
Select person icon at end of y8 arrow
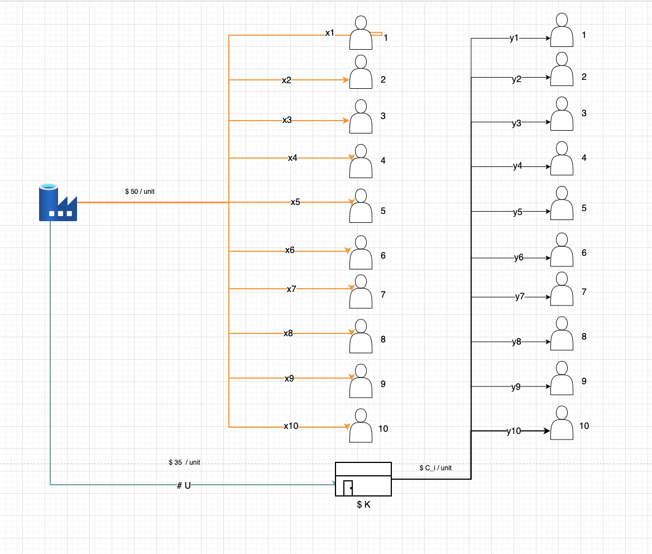point(562,333)
